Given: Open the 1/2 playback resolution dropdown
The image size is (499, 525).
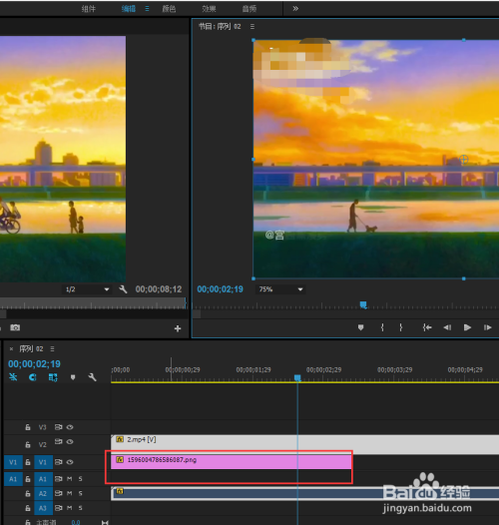Looking at the screenshot, I should [x=87, y=289].
